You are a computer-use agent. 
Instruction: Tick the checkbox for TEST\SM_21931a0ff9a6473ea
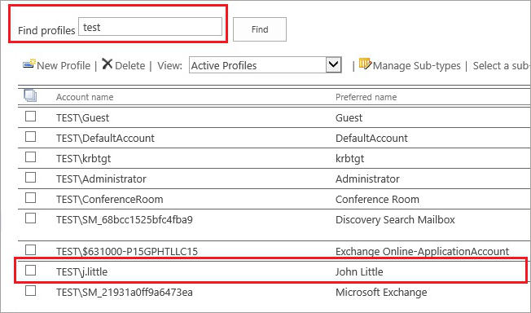(30, 291)
